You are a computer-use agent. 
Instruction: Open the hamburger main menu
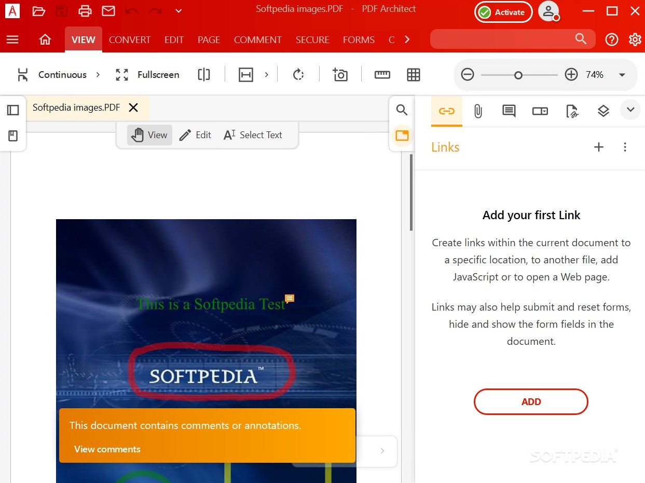[12, 39]
